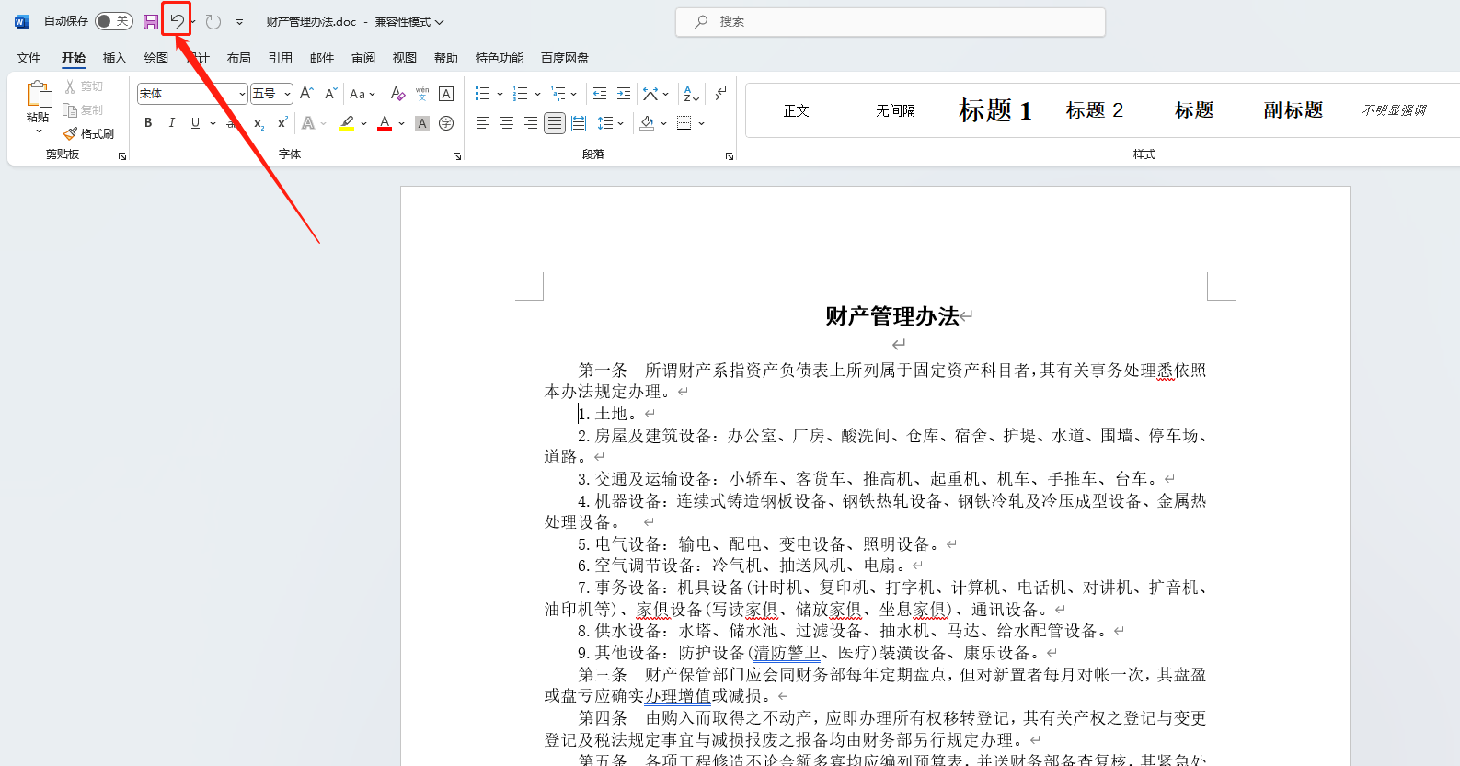1460x766 pixels.
Task: Apply the 标题 1 heading style
Action: coord(994,110)
